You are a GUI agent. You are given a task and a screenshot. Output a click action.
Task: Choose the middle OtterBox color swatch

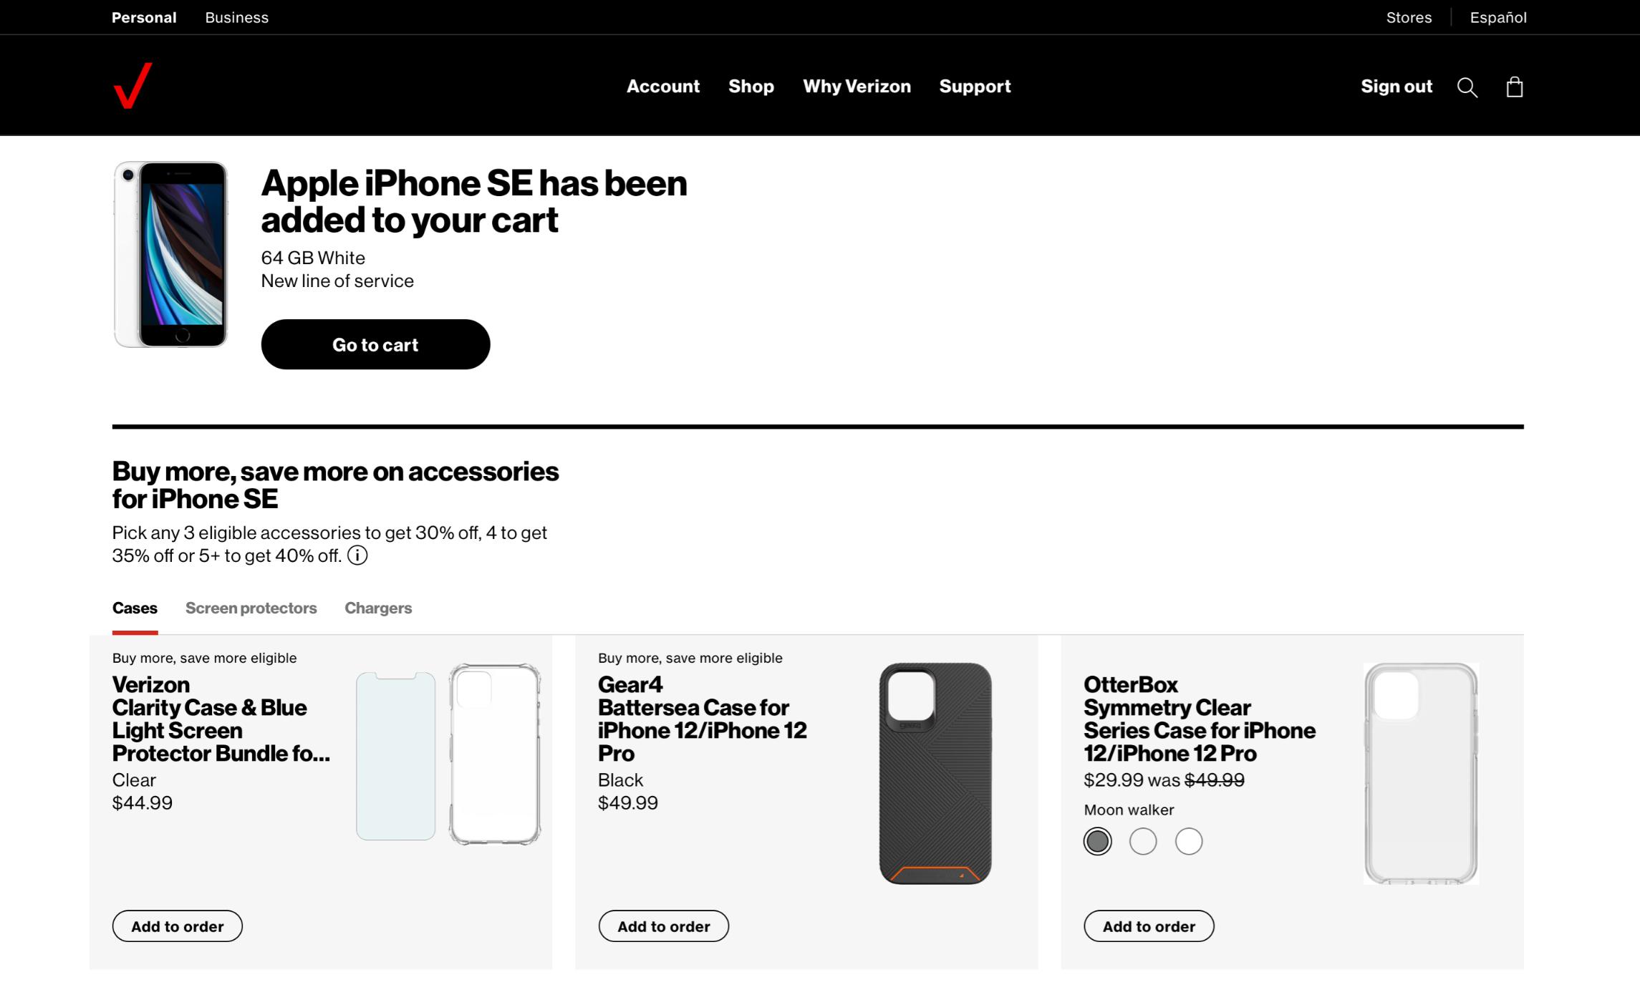(1143, 841)
